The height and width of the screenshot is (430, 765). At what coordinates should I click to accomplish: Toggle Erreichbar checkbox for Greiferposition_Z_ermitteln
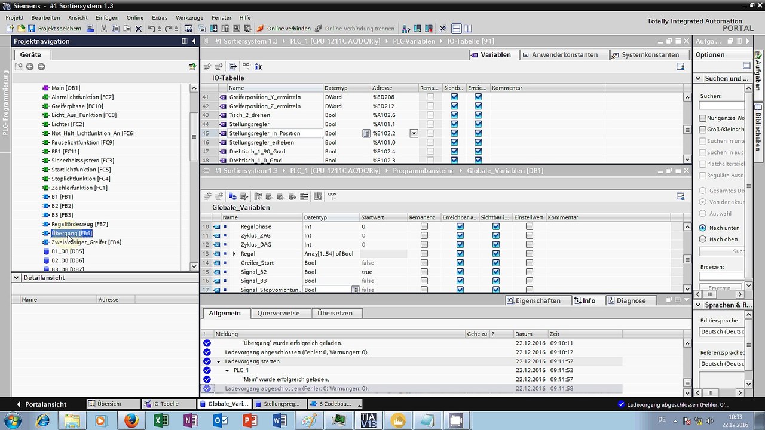(478, 106)
